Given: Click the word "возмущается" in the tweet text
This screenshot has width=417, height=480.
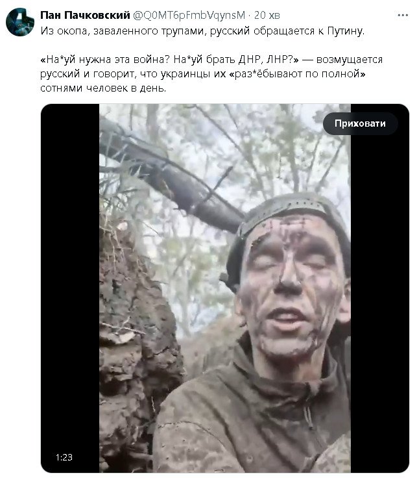Looking at the screenshot, I should pos(350,60).
